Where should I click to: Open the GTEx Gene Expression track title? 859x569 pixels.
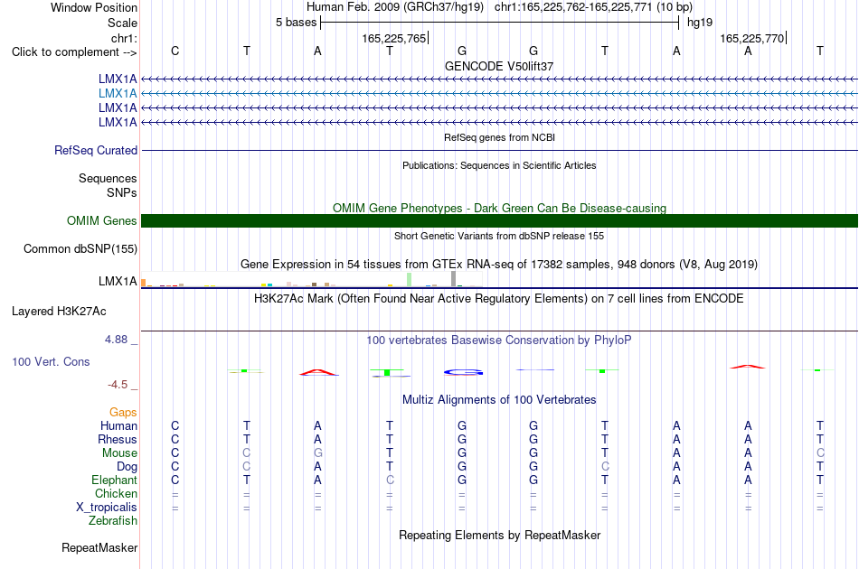pyautogui.click(x=499, y=265)
